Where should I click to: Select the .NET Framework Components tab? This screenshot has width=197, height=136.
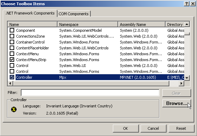[30, 13]
